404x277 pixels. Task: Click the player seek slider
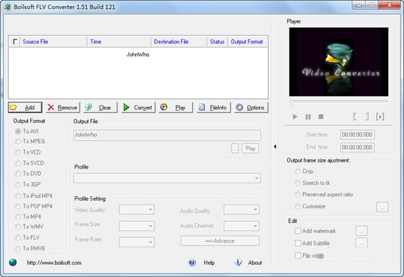pyautogui.click(x=339, y=102)
